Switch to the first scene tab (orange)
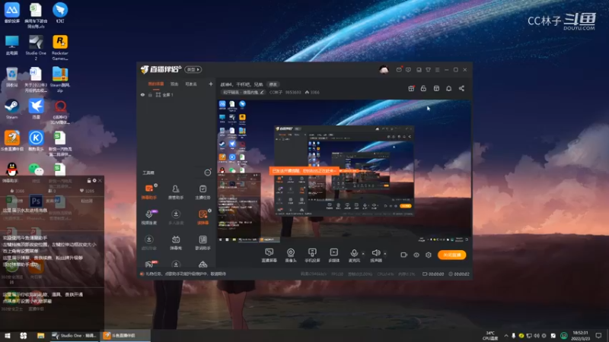Image resolution: width=609 pixels, height=342 pixels. point(156,84)
